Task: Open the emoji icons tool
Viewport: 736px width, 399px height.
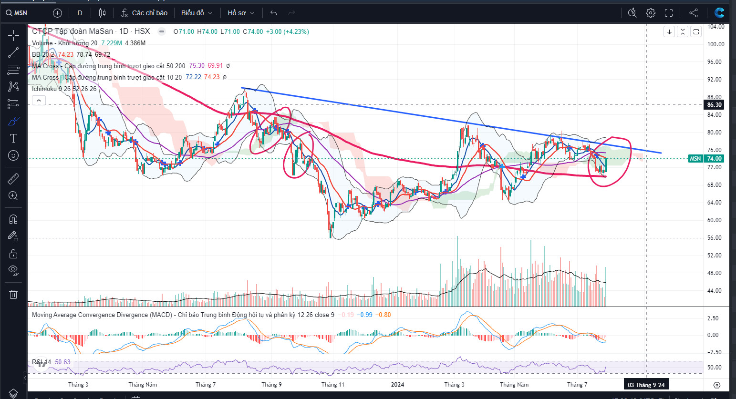Action: [13, 155]
